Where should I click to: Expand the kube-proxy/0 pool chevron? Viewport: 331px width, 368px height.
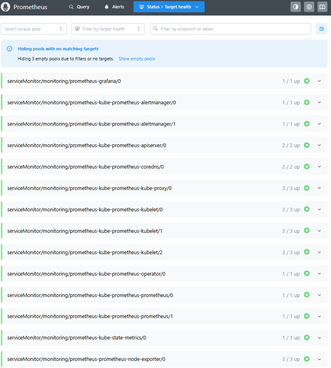tap(319, 188)
